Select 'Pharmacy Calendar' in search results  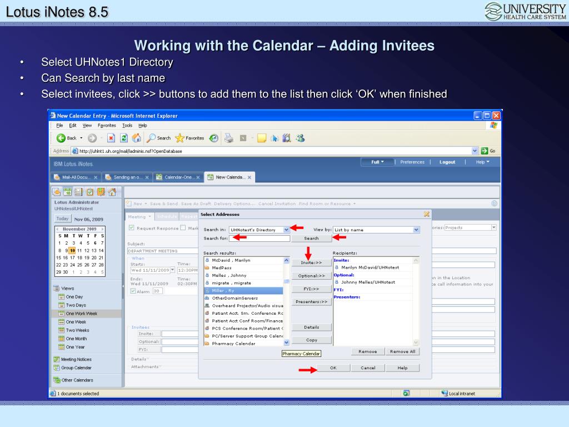[243, 344]
